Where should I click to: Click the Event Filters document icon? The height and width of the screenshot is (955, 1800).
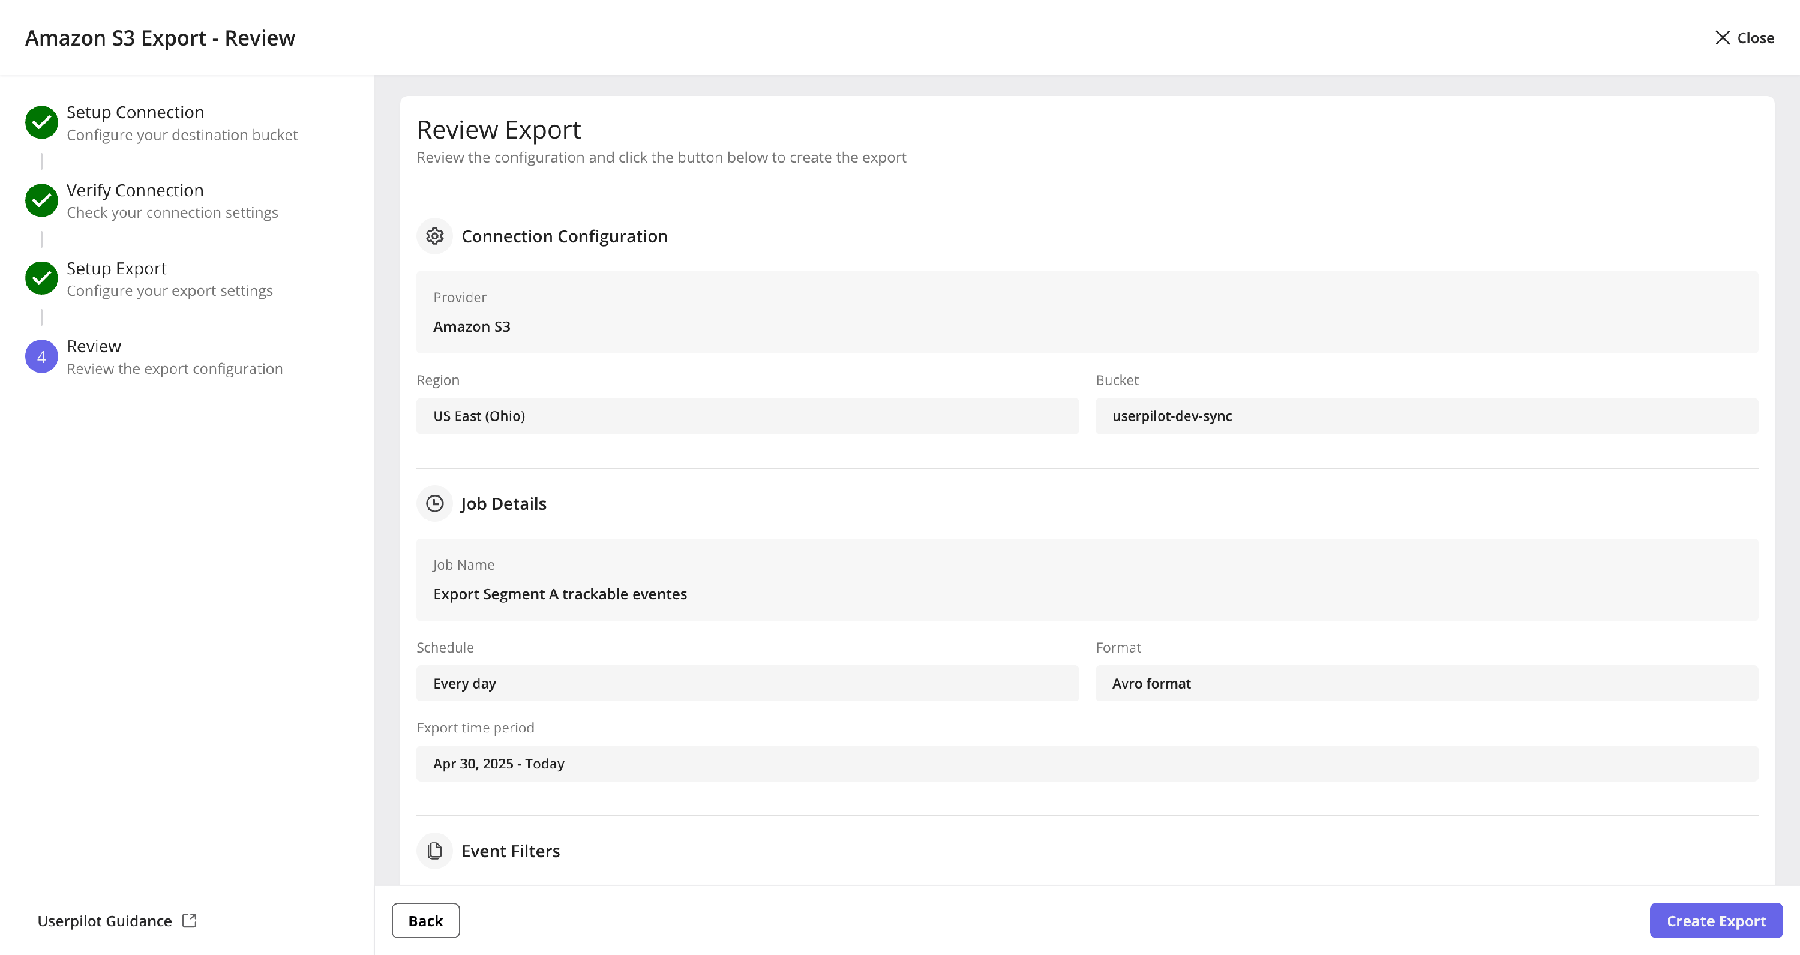(434, 851)
